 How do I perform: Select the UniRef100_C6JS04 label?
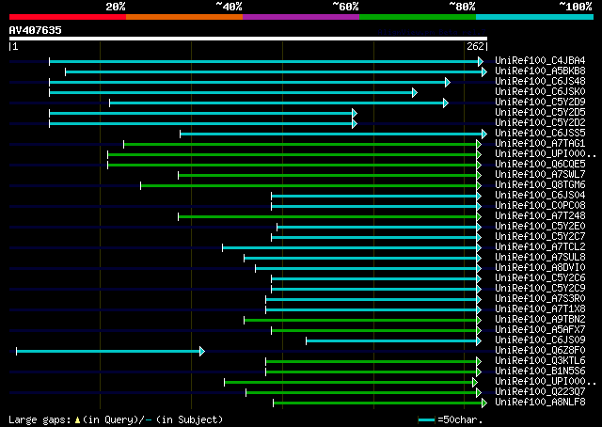(x=540, y=196)
